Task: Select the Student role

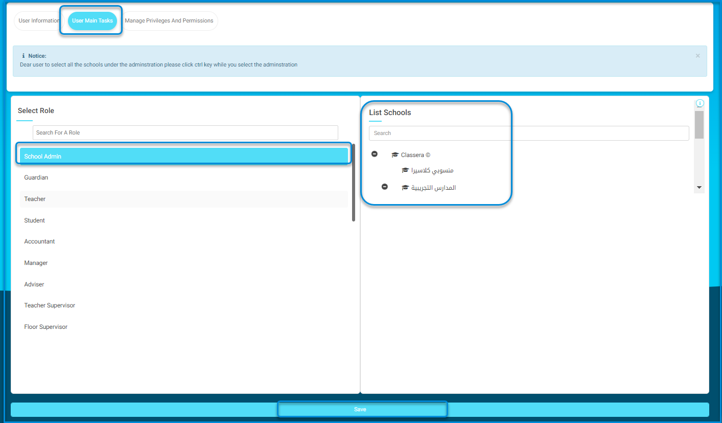Action: (x=184, y=220)
